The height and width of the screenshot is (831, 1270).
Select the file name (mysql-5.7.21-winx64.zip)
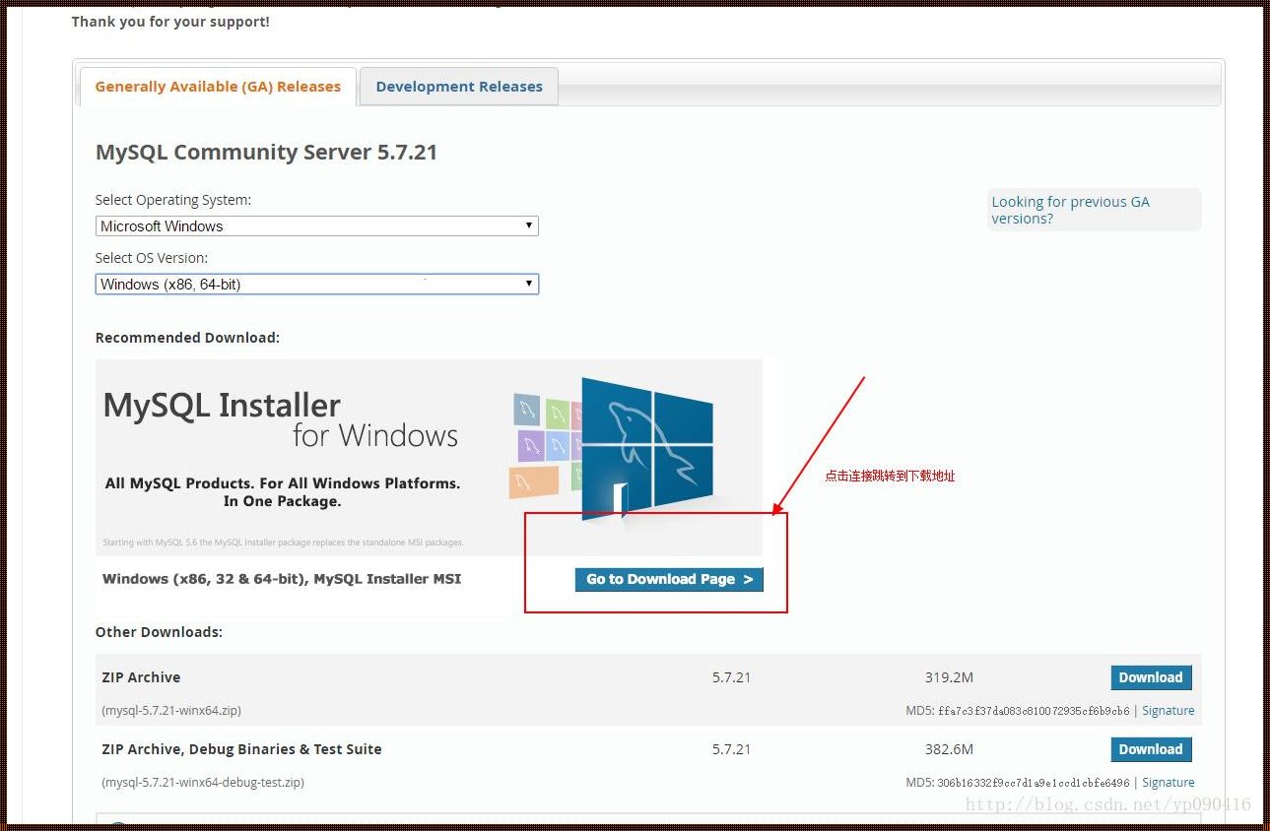[171, 711]
